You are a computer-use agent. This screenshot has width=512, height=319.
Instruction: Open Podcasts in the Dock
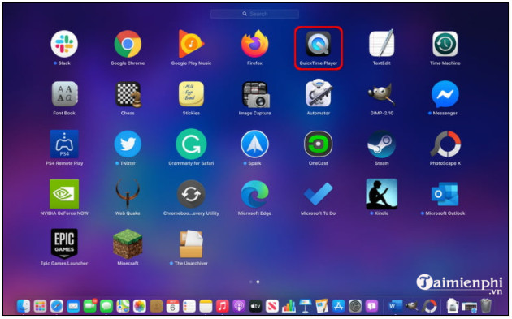[239, 306]
